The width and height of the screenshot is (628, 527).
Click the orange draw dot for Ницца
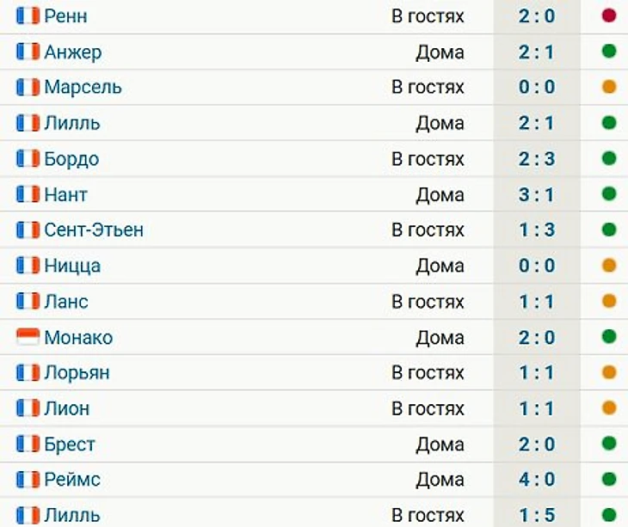(x=609, y=266)
